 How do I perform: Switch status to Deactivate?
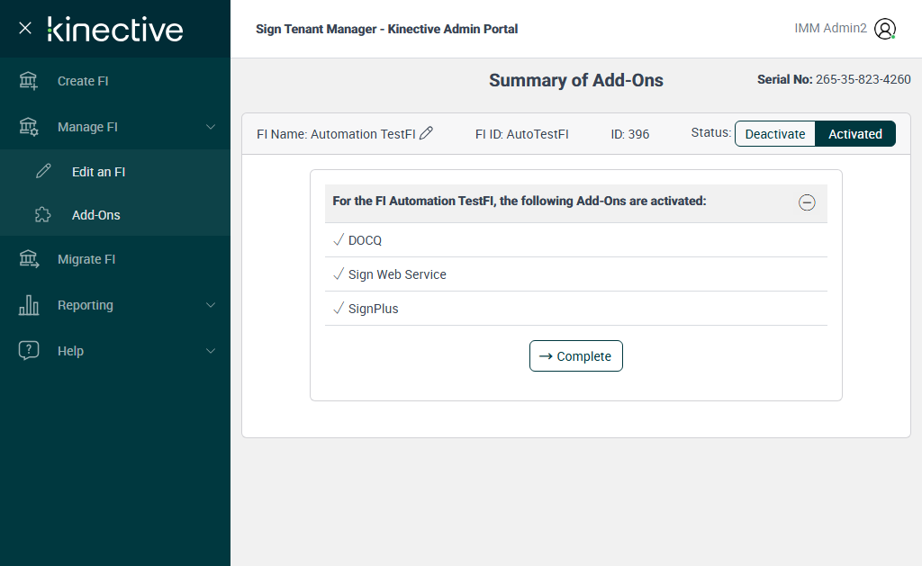[x=775, y=134]
